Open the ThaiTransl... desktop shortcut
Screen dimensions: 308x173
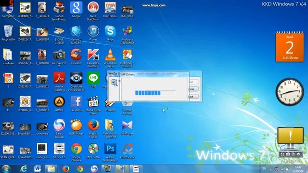point(110,10)
